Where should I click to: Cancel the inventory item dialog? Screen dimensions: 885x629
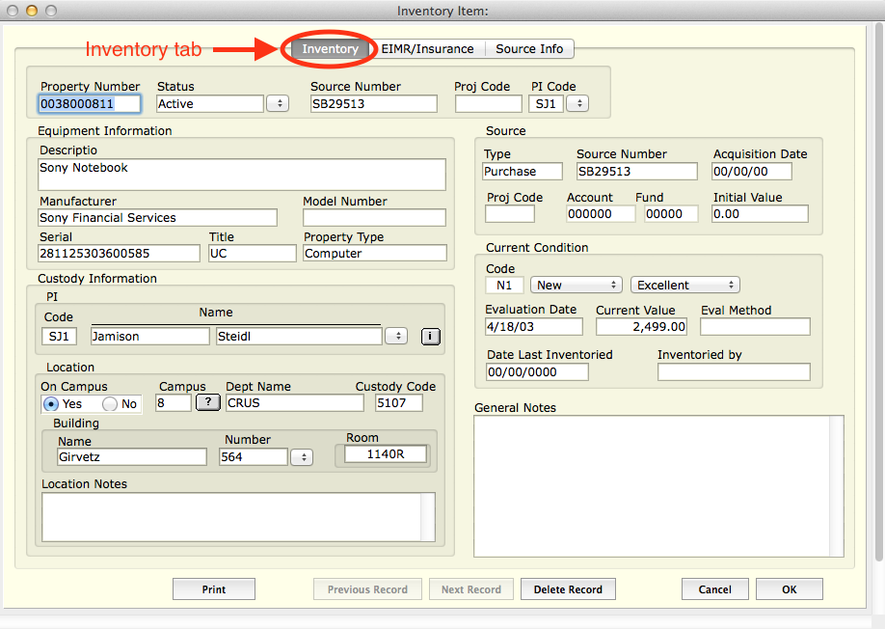[714, 589]
